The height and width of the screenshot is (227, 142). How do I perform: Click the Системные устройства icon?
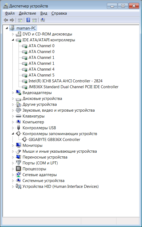click(19, 181)
